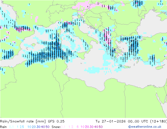167x129 pixels.
Task: Click the 'Rain/Snowfall rate [mm]' title text
Action: click(x=23, y=121)
